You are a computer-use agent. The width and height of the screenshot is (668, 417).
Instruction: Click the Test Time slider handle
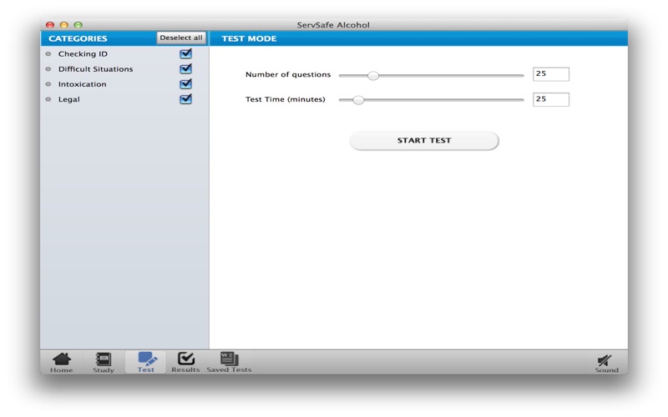click(358, 100)
